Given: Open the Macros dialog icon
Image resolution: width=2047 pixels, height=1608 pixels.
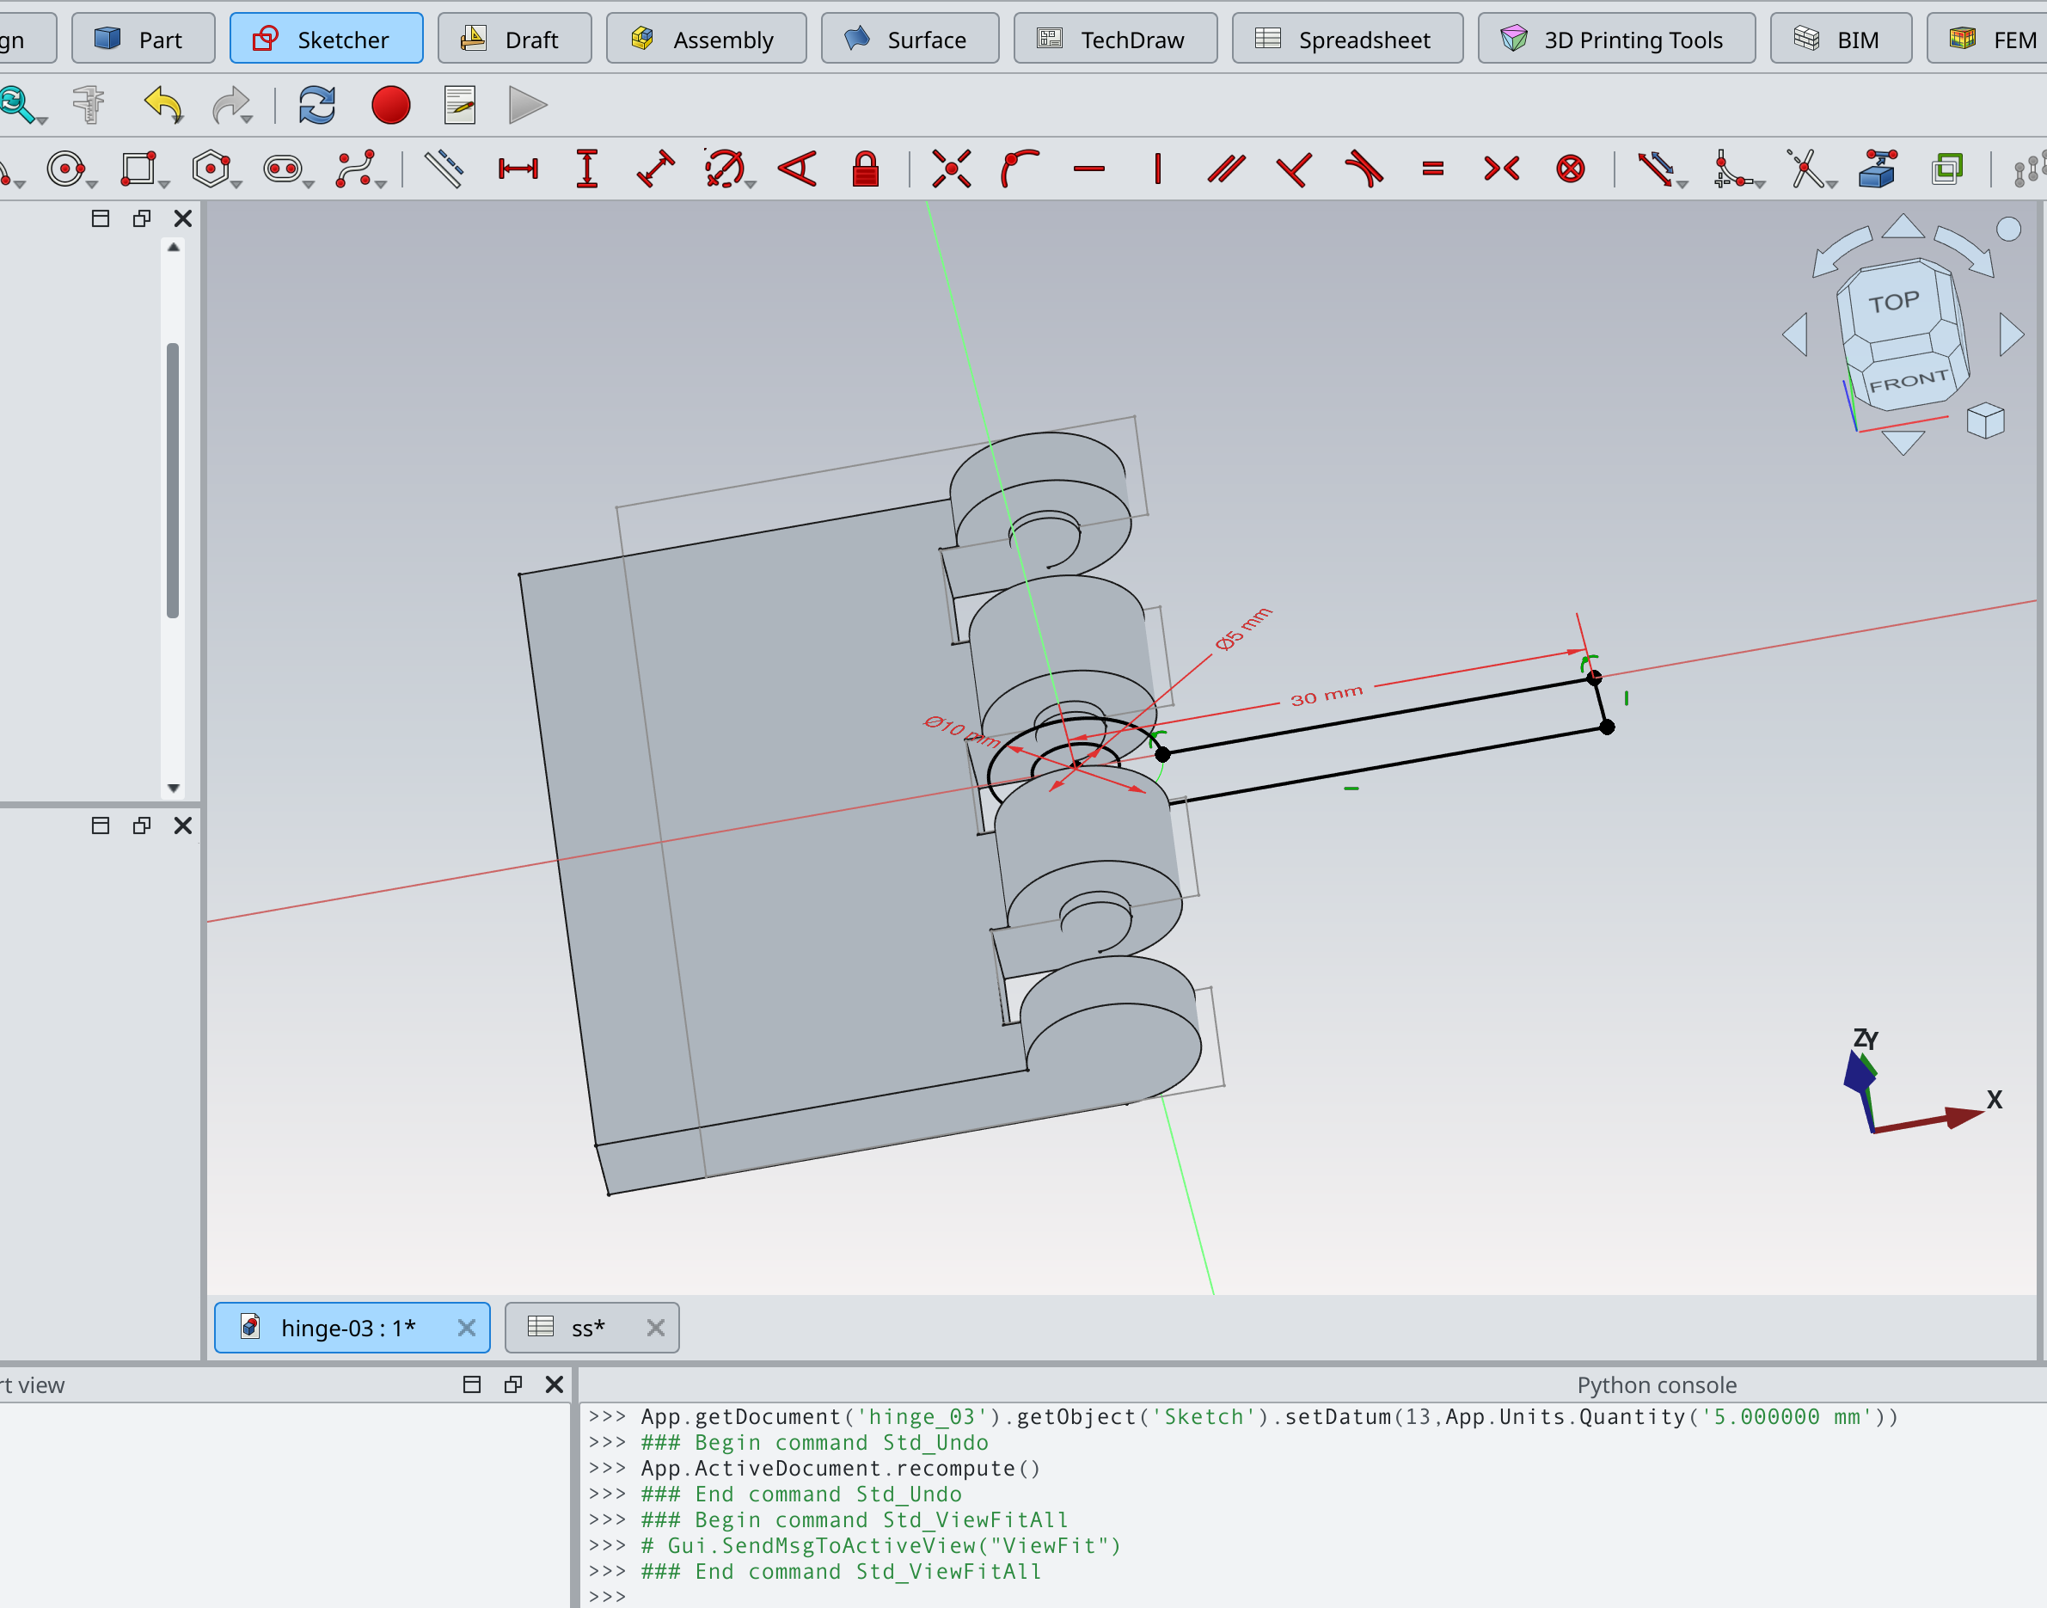Looking at the screenshot, I should pyautogui.click(x=460, y=105).
